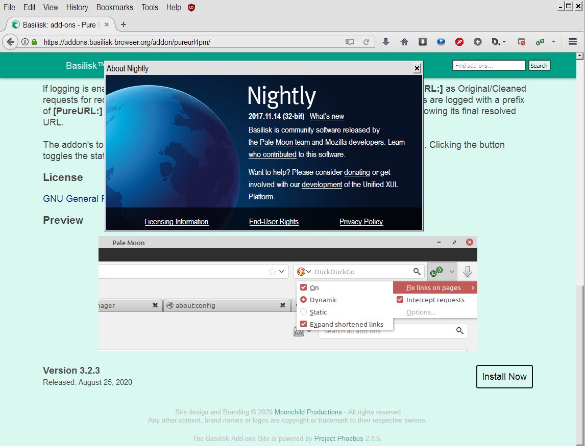Close the About Nightly dialog
585x446 pixels.
(417, 68)
